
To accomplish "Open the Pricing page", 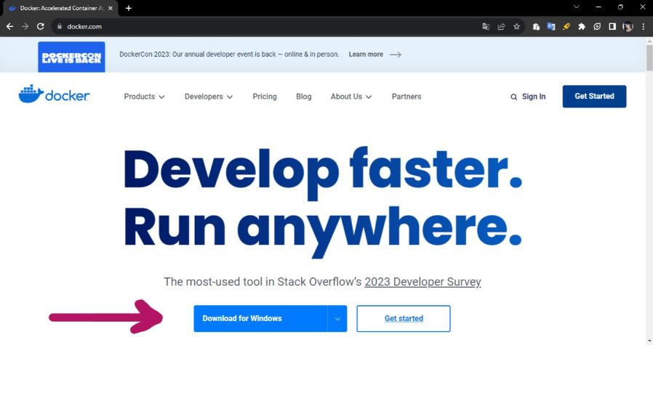I will click(265, 97).
